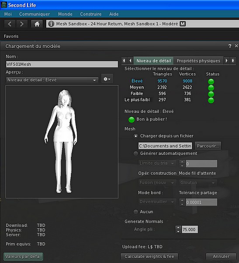
Task: Select Générer automatiquement radio option
Action: tap(135, 153)
